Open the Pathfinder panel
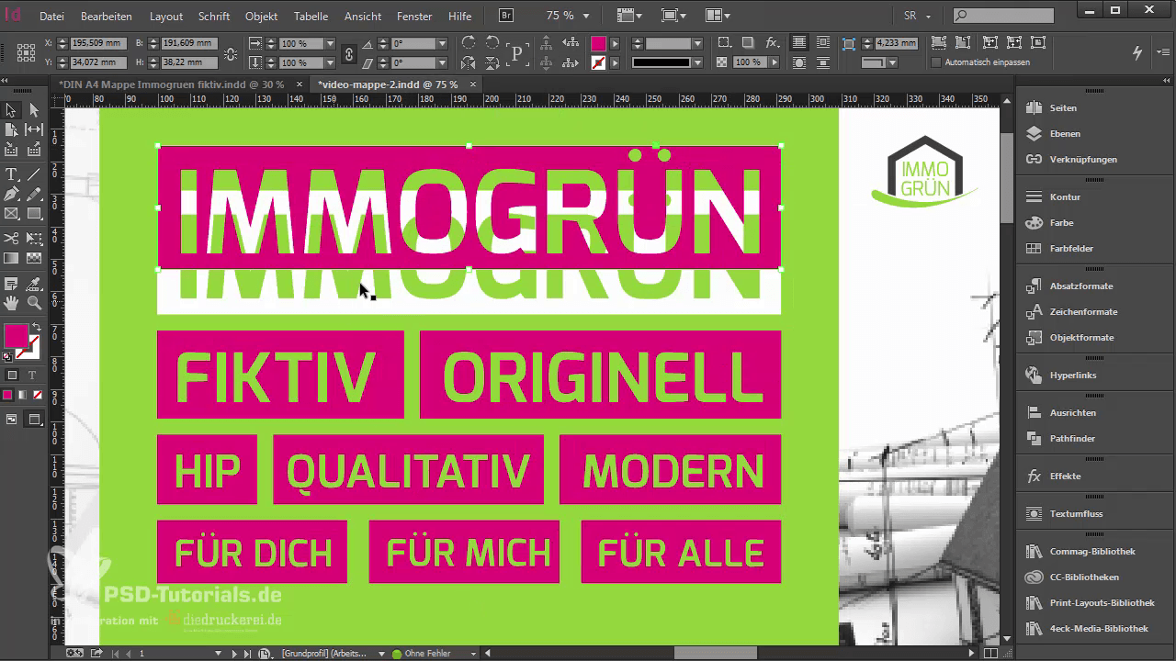 (x=1072, y=439)
